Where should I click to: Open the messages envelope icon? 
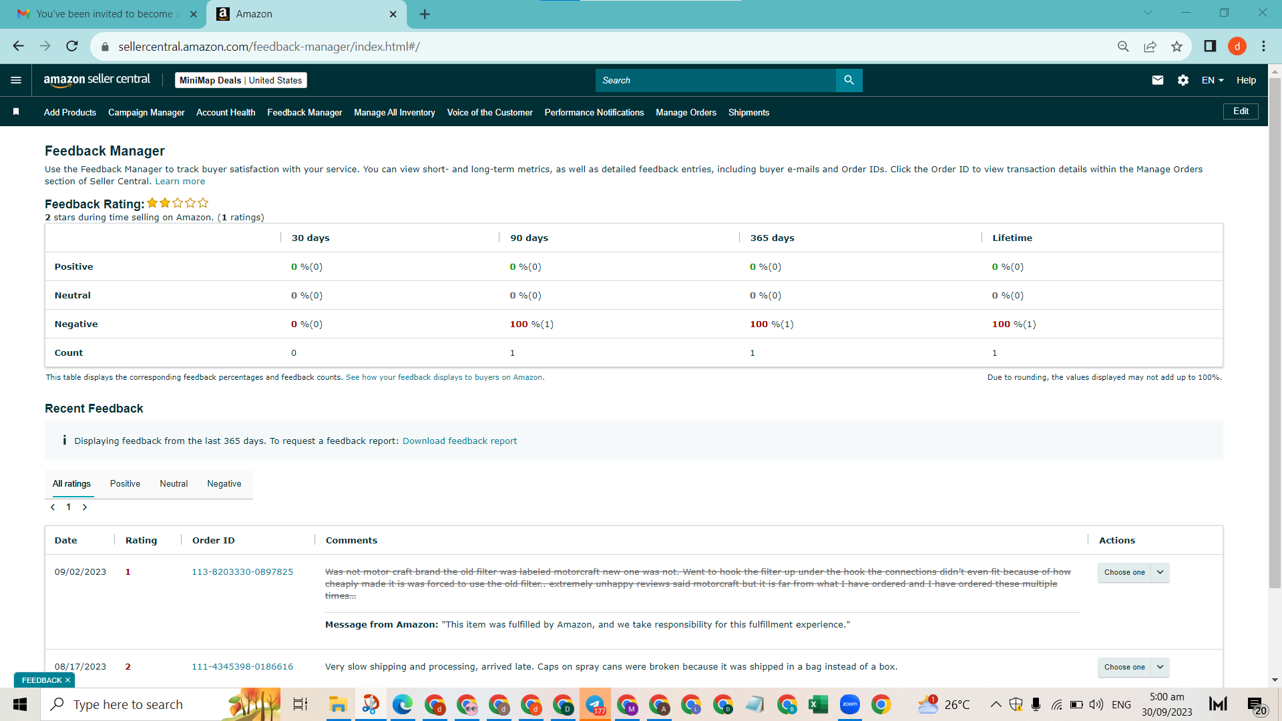[x=1158, y=80]
